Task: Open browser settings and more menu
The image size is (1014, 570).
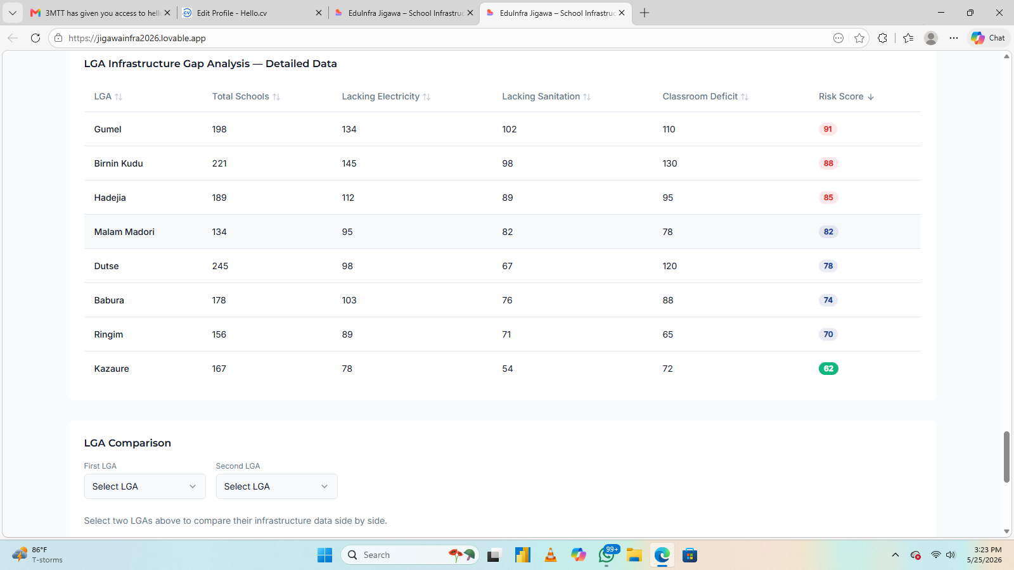Action: [954, 38]
